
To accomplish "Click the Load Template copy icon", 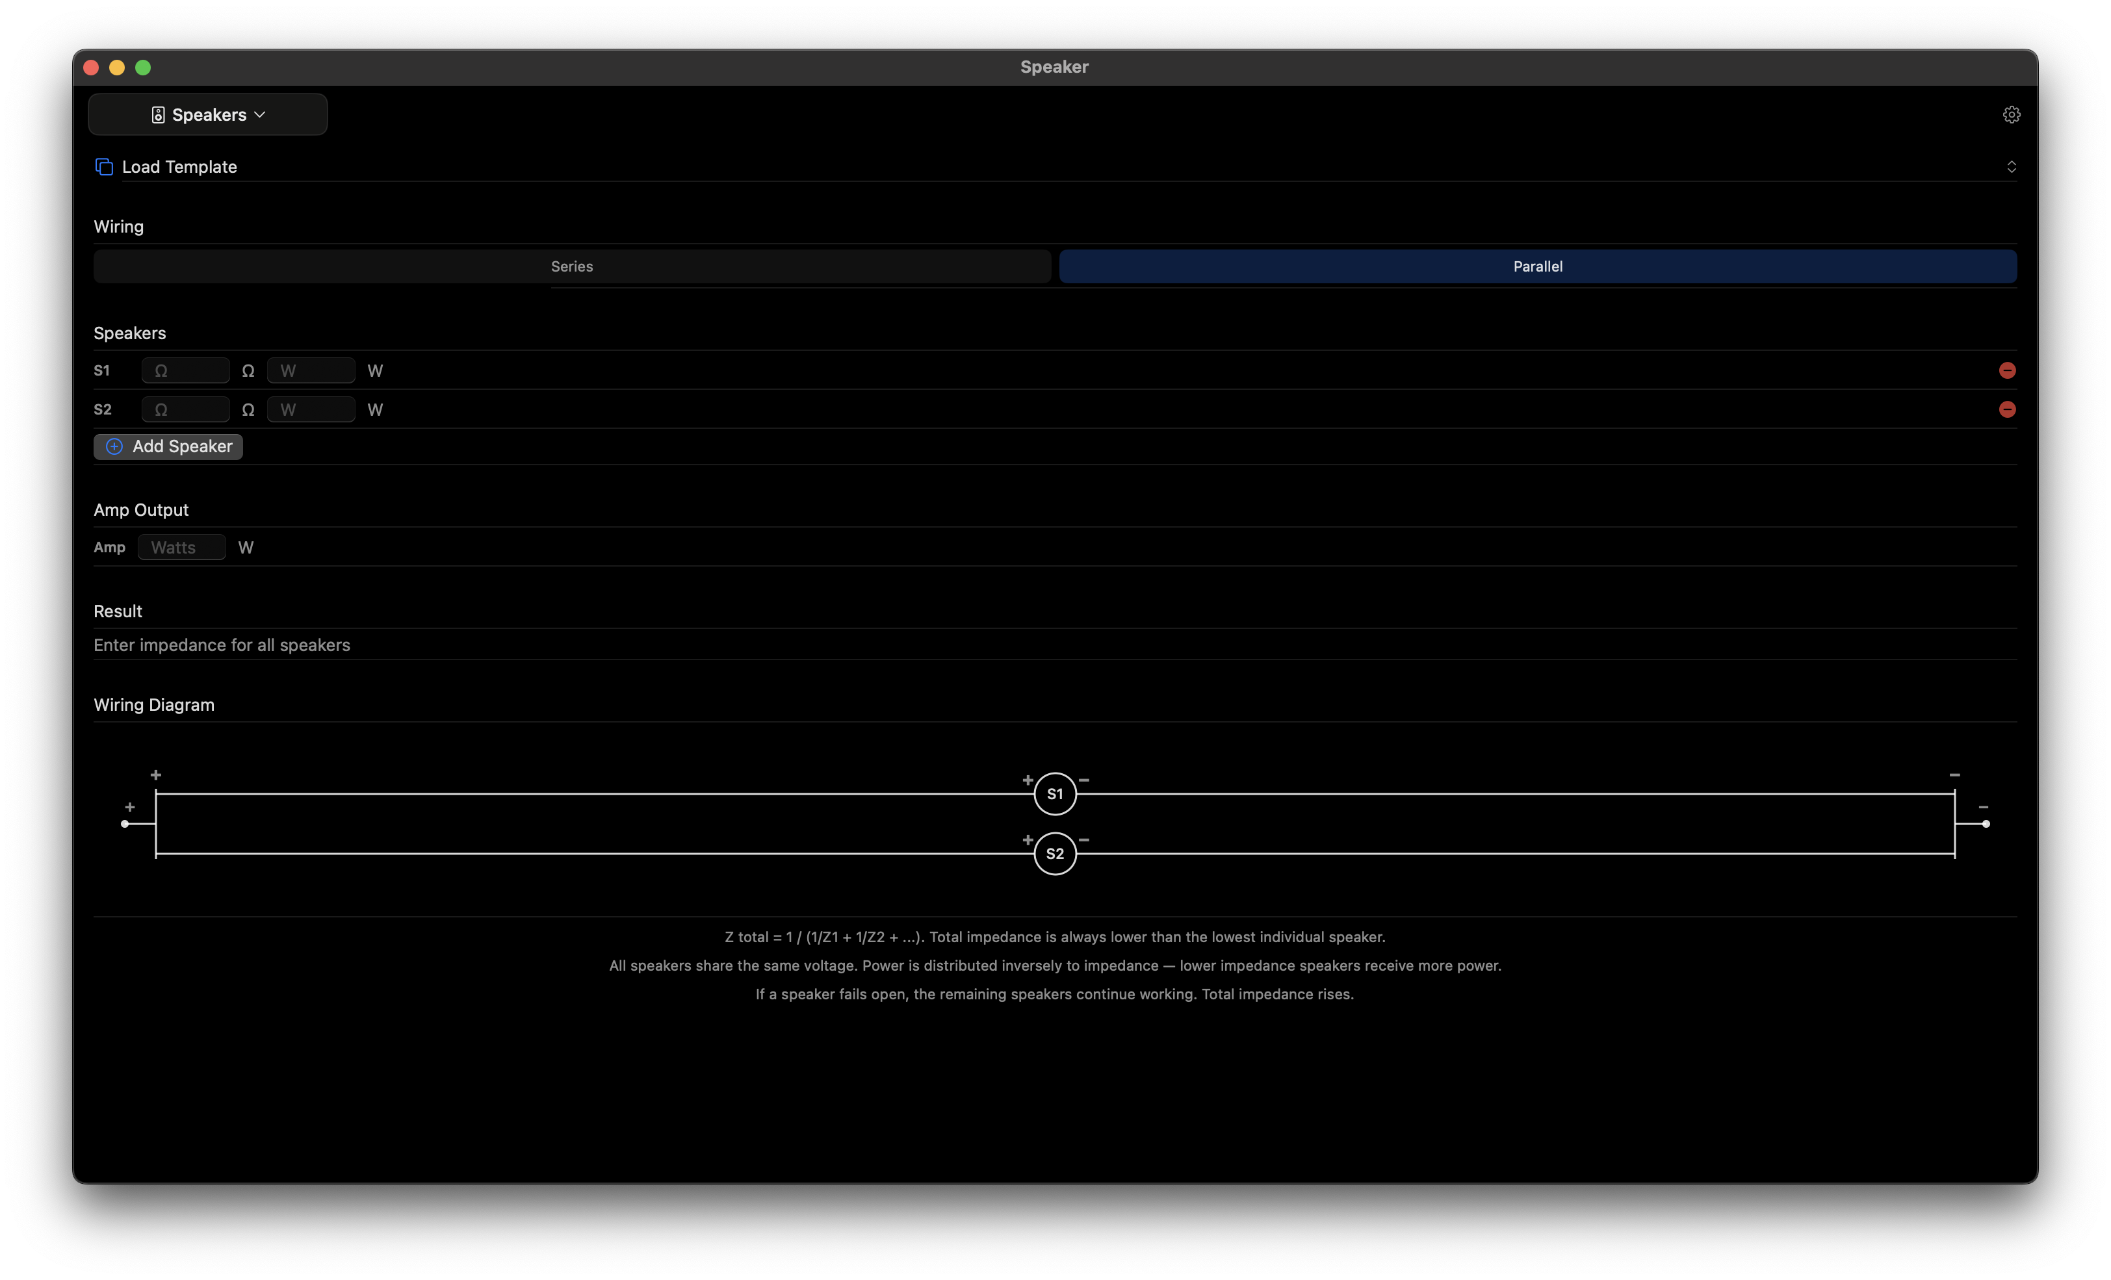I will click(x=104, y=167).
